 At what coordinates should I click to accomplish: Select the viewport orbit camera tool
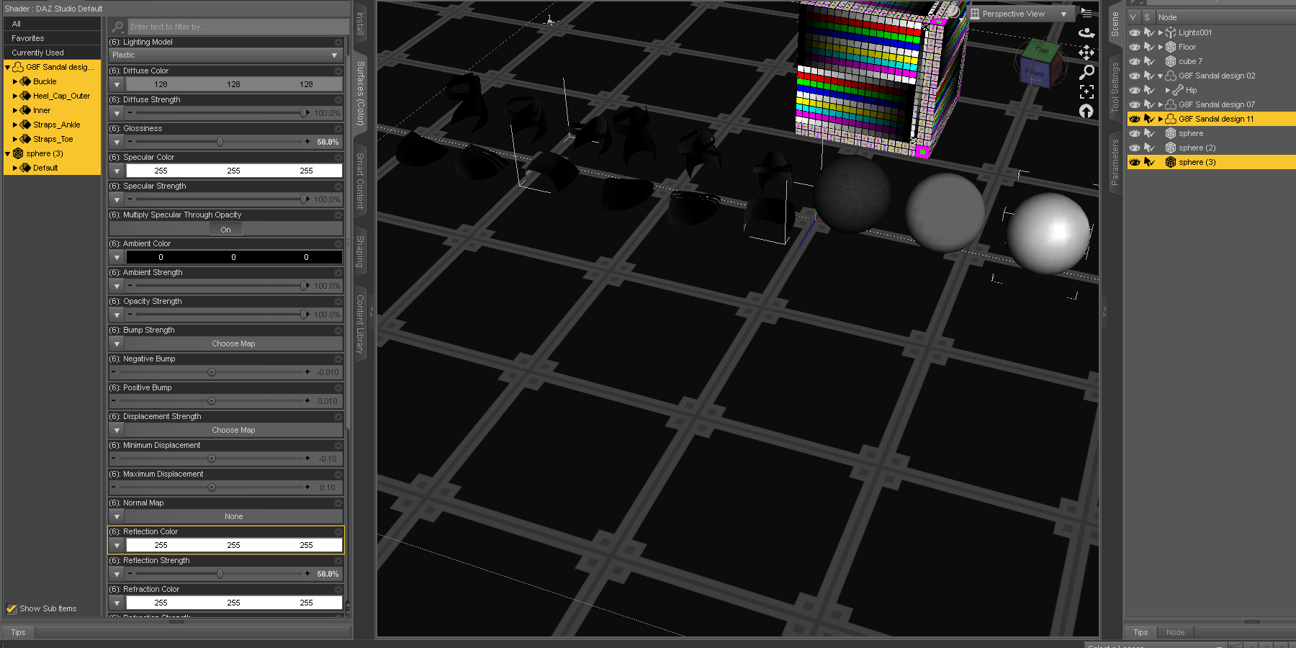1086,33
